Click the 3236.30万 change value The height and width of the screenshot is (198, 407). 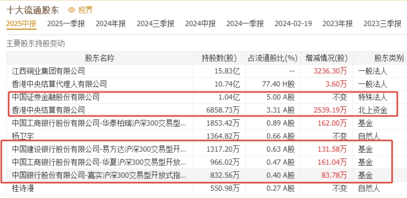pyautogui.click(x=330, y=71)
